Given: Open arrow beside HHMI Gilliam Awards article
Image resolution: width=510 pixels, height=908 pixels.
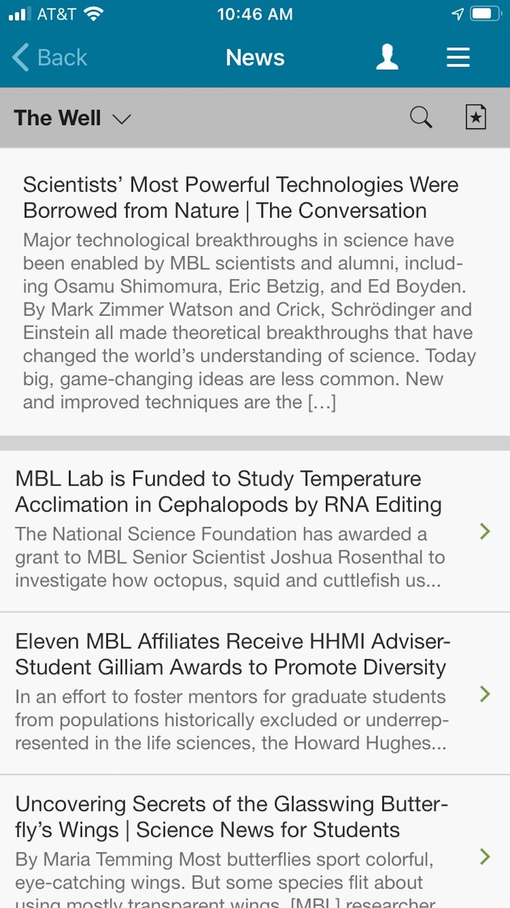Looking at the screenshot, I should point(484,694).
